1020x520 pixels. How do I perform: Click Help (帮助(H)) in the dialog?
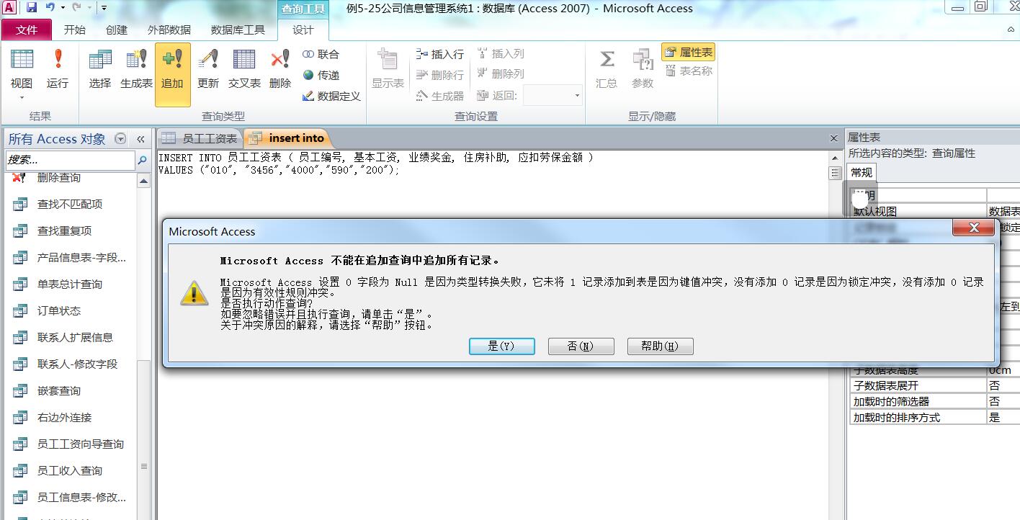pos(660,346)
